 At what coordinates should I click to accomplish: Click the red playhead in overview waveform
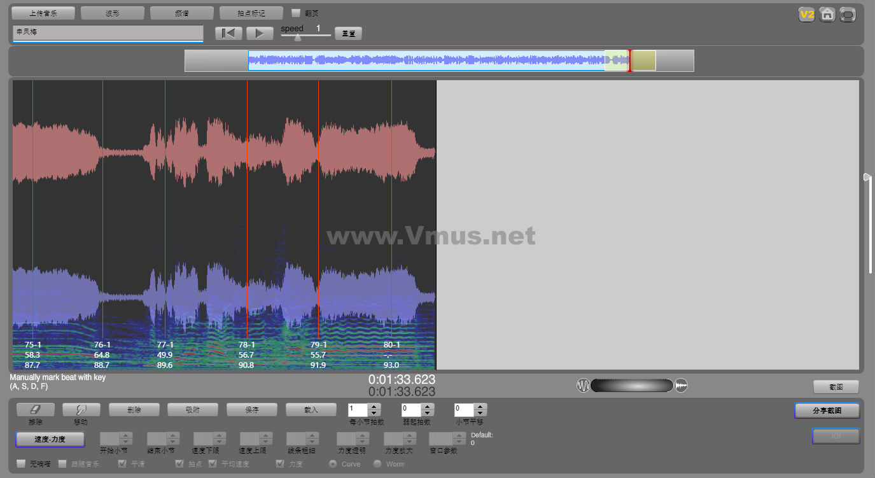pyautogui.click(x=630, y=60)
